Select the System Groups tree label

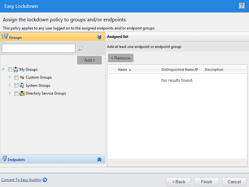[x=38, y=86]
